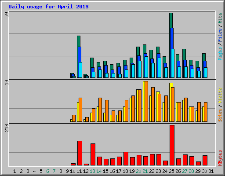Select the orange Sites bar for day 15
Image resolution: width=225 pixels, height=176 pixels.
click(x=107, y=111)
